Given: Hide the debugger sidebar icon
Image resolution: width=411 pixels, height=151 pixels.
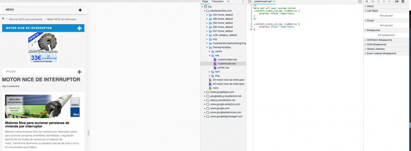Looking at the screenshot, I should pyautogui.click(x=360, y=1).
